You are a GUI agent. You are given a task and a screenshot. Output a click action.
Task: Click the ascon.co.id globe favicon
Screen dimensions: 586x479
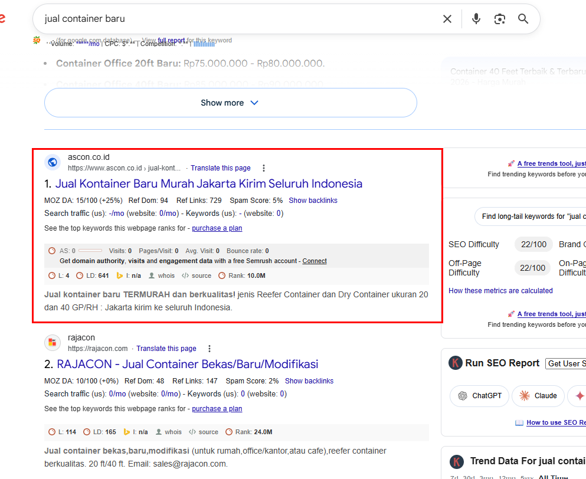click(53, 162)
